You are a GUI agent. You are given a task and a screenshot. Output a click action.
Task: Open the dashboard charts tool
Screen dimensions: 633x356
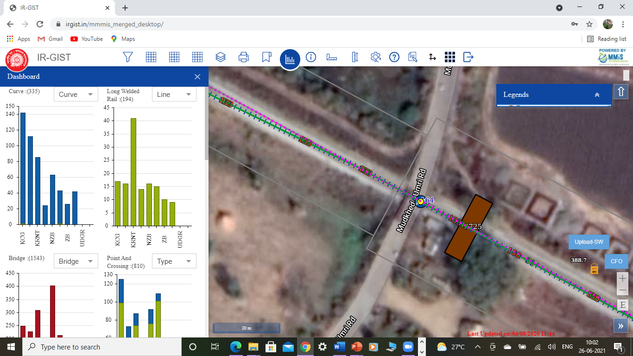tap(290, 57)
